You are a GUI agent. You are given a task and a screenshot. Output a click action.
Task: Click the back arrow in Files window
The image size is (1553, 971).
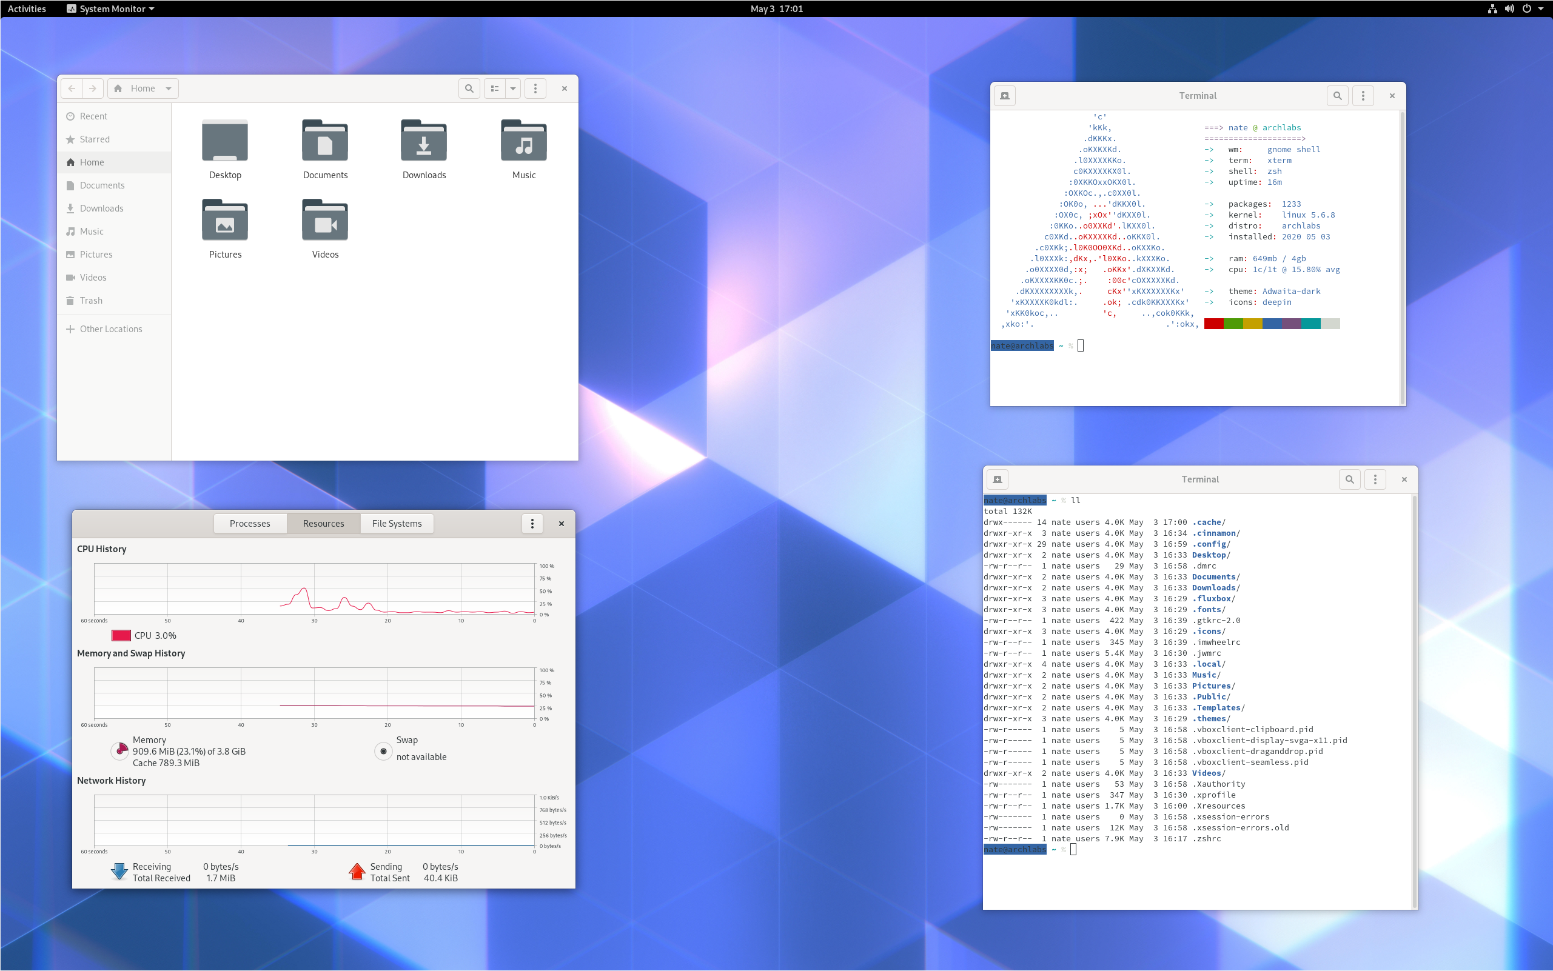(x=72, y=88)
